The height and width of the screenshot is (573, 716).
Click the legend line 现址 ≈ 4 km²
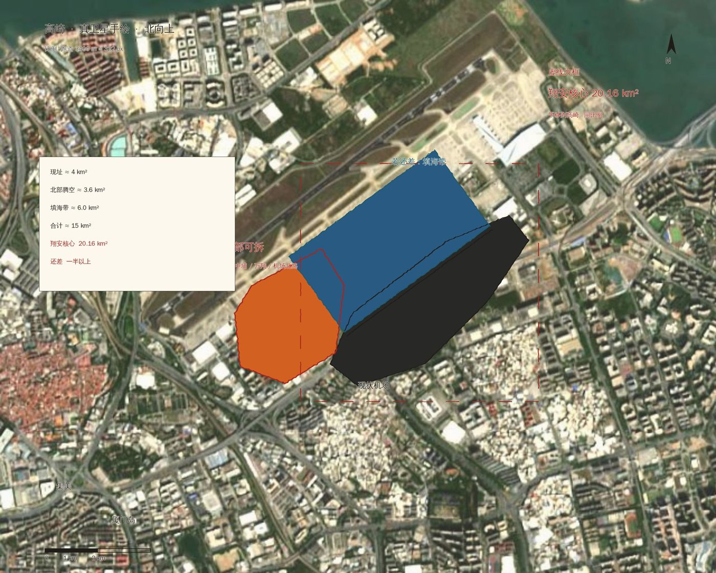pos(69,172)
